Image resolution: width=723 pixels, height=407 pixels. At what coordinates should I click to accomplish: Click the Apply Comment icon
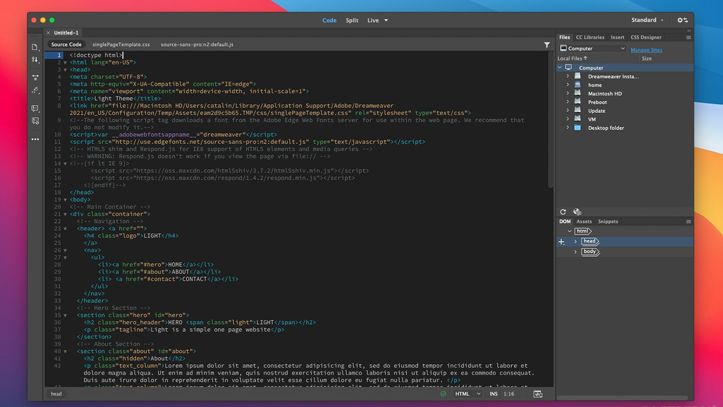(35, 108)
